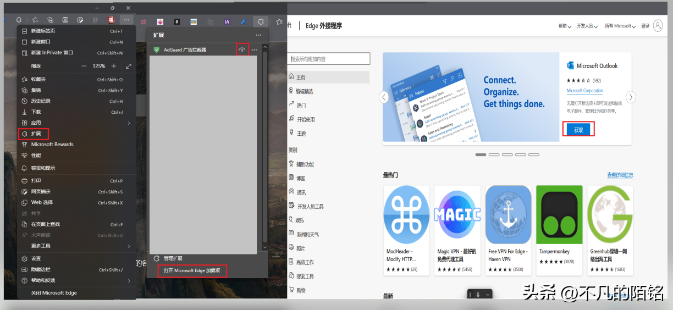
Task: Click the favorites star-list toolbar icon
Action: 35,20
